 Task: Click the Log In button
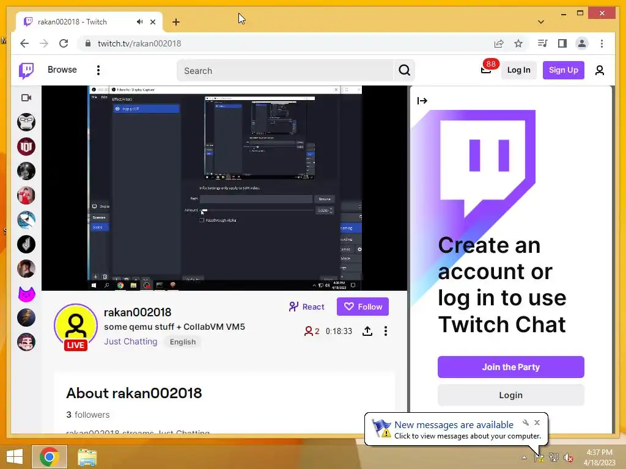point(518,70)
